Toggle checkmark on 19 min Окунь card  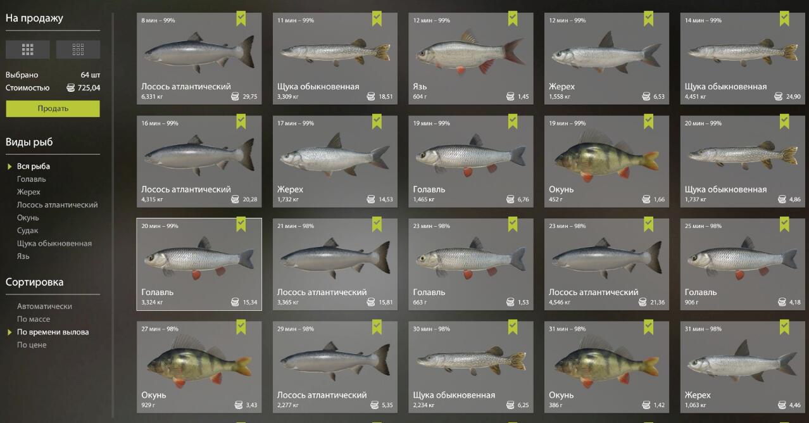(x=649, y=121)
